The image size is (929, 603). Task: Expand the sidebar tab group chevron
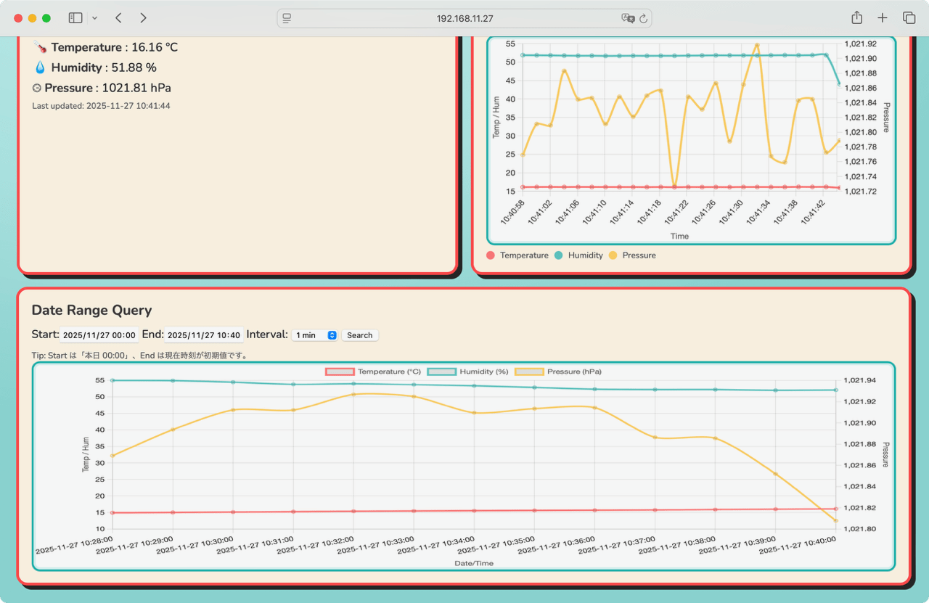coord(94,18)
